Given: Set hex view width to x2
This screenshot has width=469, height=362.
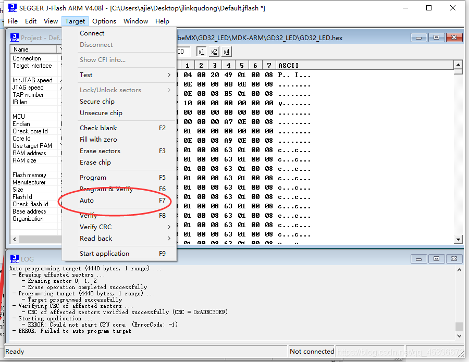Looking at the screenshot, I should (x=214, y=52).
